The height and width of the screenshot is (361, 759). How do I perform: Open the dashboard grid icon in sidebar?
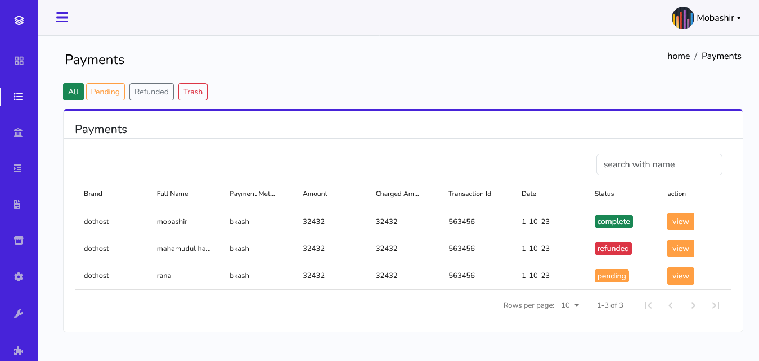19,60
